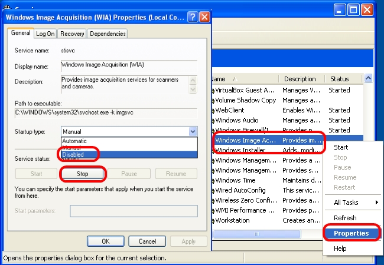Image resolution: width=384 pixels, height=265 pixels.
Task: Click gear icon beside Workstation service
Action: point(213,221)
